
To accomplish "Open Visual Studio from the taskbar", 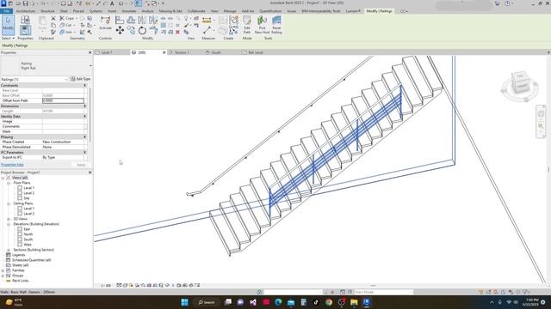I will tap(253, 302).
